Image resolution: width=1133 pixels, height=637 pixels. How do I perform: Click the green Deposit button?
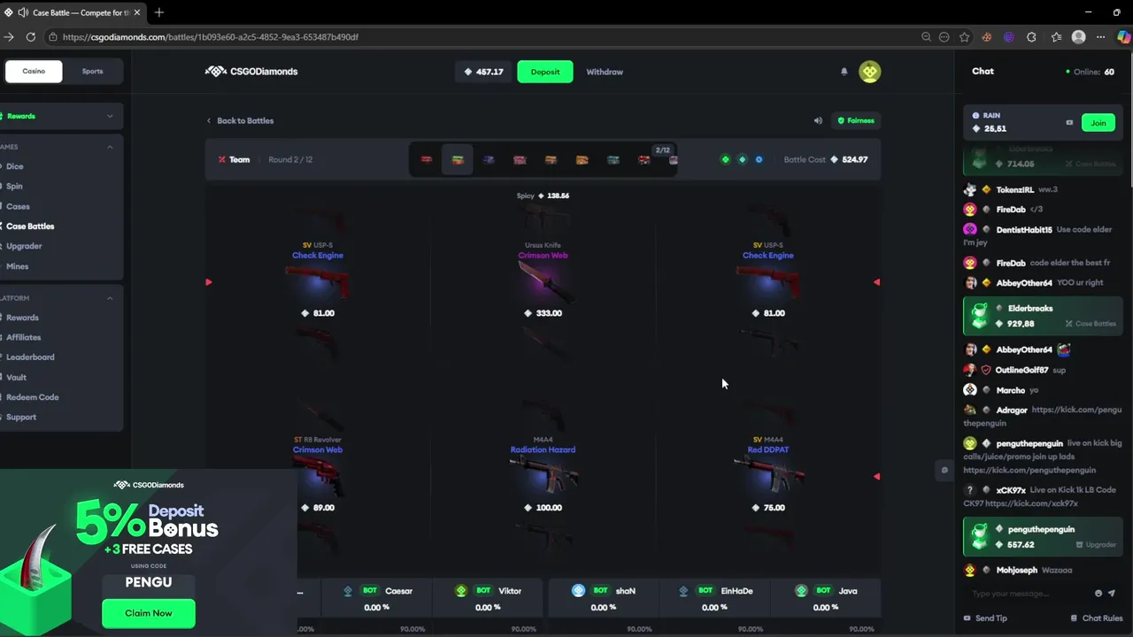545,72
